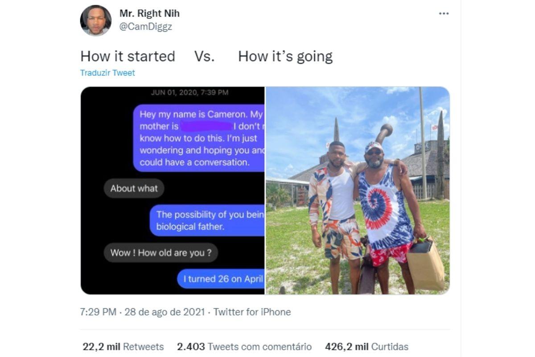The height and width of the screenshot is (357, 535).
Task: Click the biological father message bubble
Action: click(207, 220)
